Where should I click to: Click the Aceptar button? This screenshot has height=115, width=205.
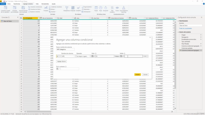[x=137, y=74]
